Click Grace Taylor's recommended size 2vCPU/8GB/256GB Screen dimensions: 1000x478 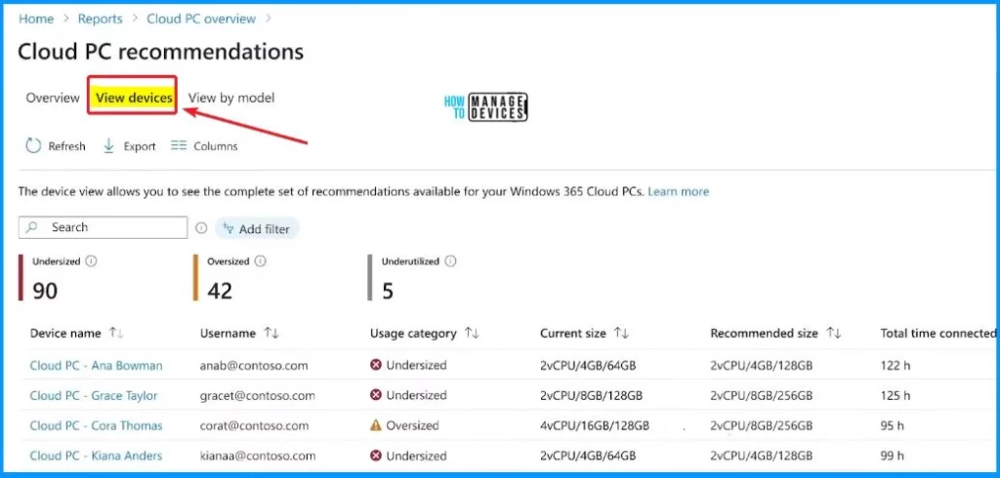click(x=762, y=396)
